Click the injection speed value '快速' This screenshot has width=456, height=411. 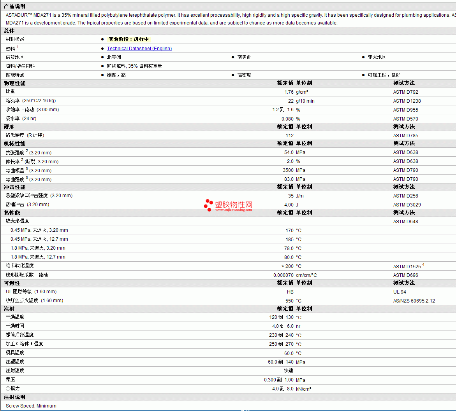(289, 371)
